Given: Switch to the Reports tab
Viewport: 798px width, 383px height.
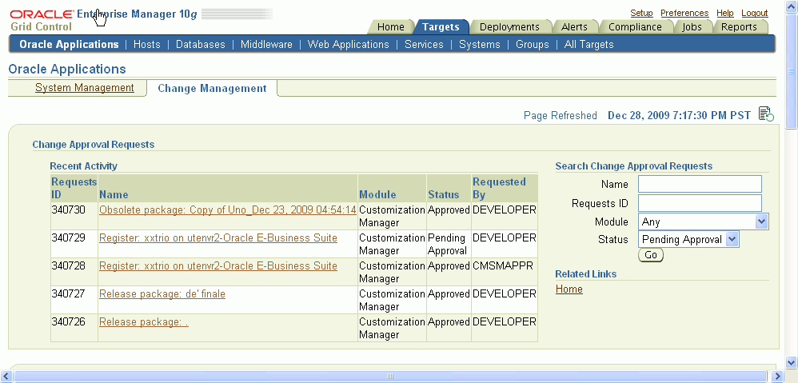Looking at the screenshot, I should (x=739, y=27).
